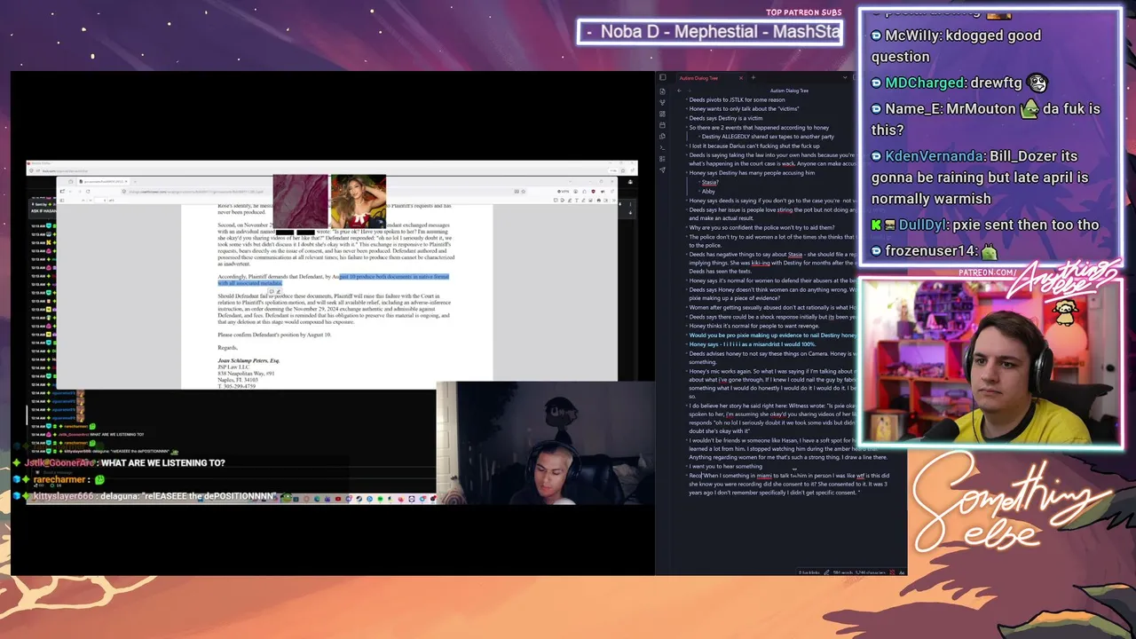This screenshot has width=1136, height=639.
Task: Click the sub-bullet 'Stasia?'
Action: click(708, 182)
